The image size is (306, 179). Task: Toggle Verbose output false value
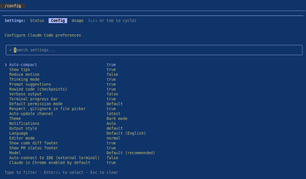point(112,94)
